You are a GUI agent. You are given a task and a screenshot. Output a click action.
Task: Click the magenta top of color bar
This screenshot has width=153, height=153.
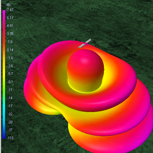tap(4, 13)
